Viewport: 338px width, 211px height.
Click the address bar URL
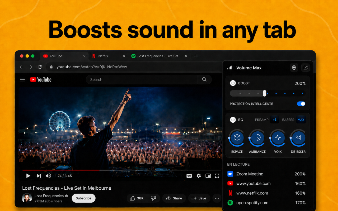point(92,67)
